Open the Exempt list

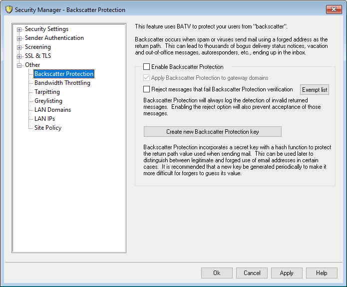315,90
